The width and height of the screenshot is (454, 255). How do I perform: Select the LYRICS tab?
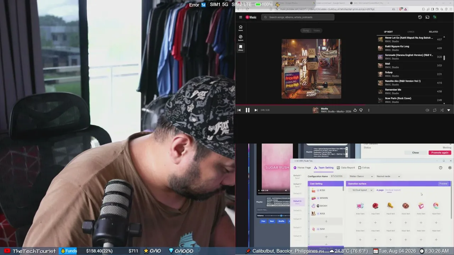pyautogui.click(x=411, y=32)
